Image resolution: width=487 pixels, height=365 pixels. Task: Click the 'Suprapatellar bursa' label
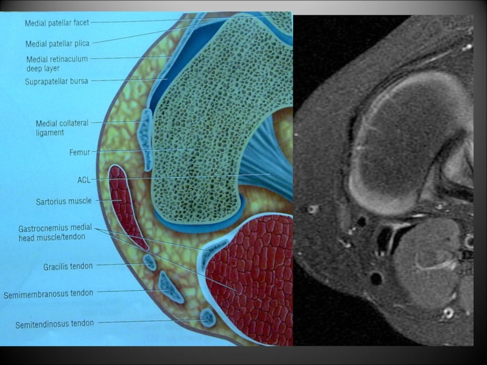point(57,82)
